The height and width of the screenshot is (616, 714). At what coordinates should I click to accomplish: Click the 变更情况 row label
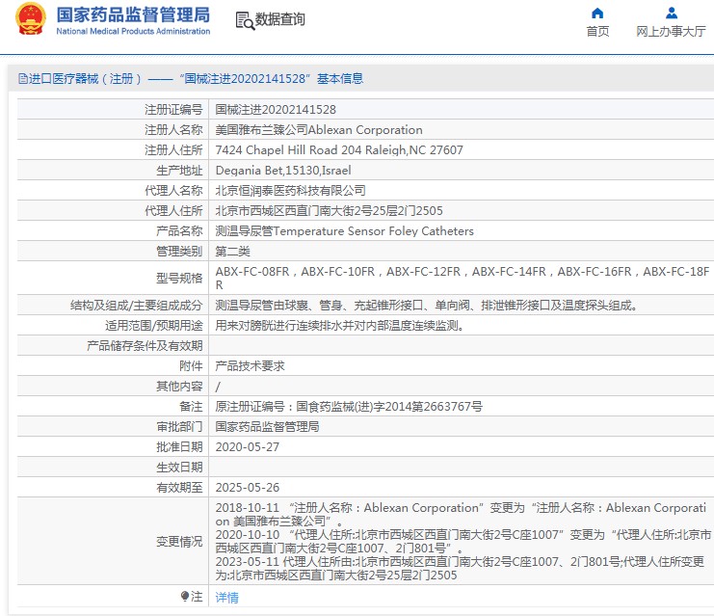(179, 541)
